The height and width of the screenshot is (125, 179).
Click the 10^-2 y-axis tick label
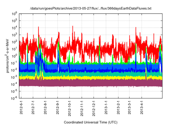pos(14,70)
